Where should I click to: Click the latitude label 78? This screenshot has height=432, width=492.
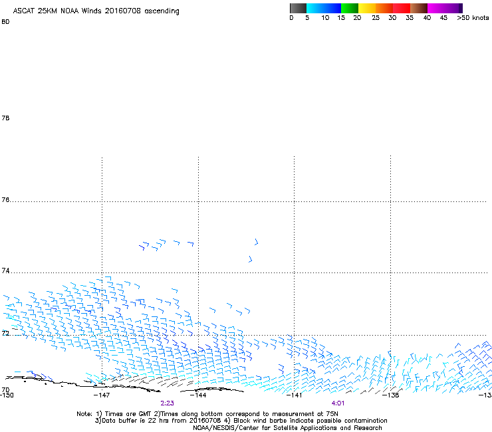(5, 118)
